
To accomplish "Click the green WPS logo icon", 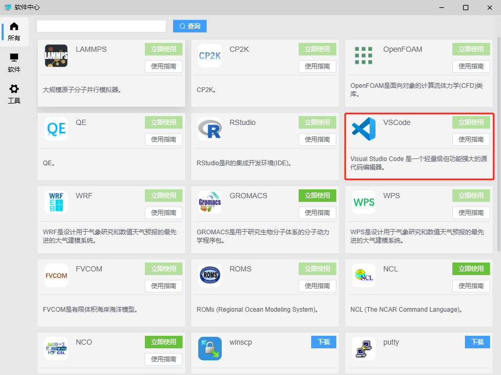I will pyautogui.click(x=363, y=202).
